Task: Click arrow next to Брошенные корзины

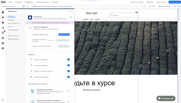Action: coord(69,91)
